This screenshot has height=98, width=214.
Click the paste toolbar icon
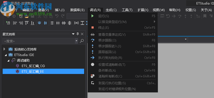pos(51,16)
